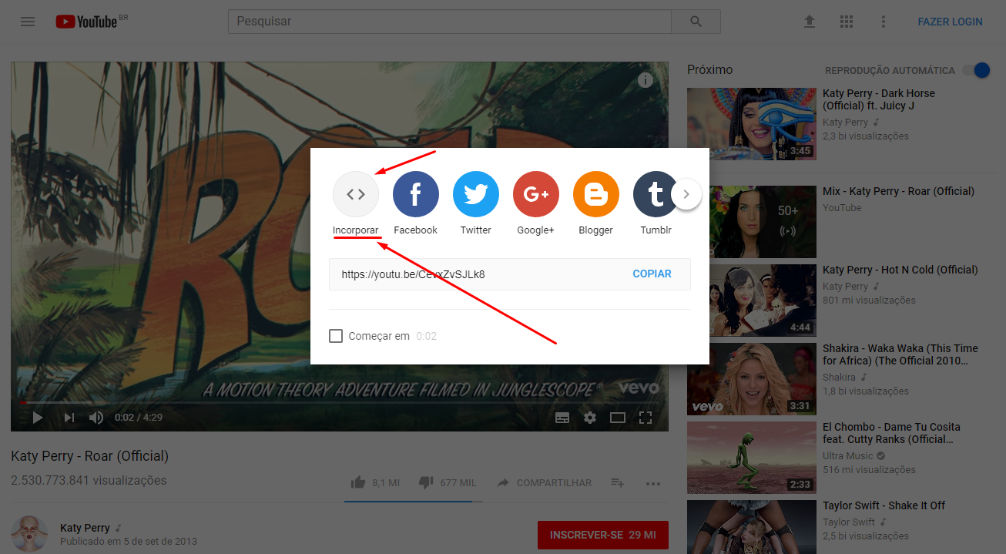
Task: Toggle Reprodução Automática autoplay switch
Action: 976,70
